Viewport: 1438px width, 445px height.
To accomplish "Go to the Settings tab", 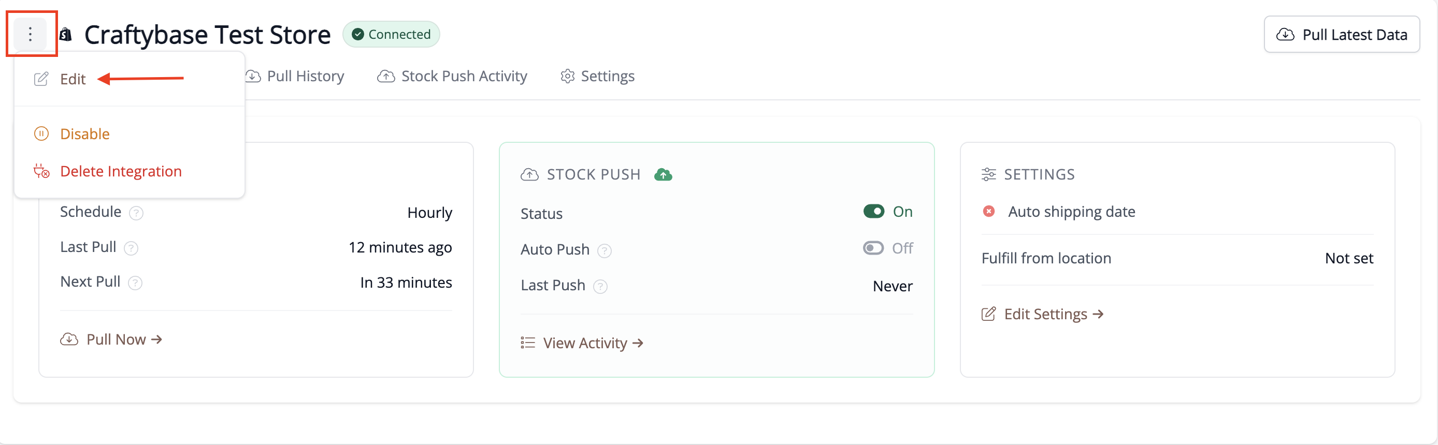I will point(597,77).
